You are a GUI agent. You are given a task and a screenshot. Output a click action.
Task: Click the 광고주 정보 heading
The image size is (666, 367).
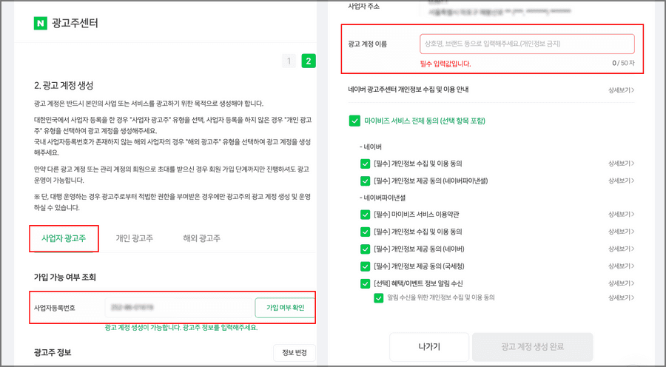(x=53, y=352)
